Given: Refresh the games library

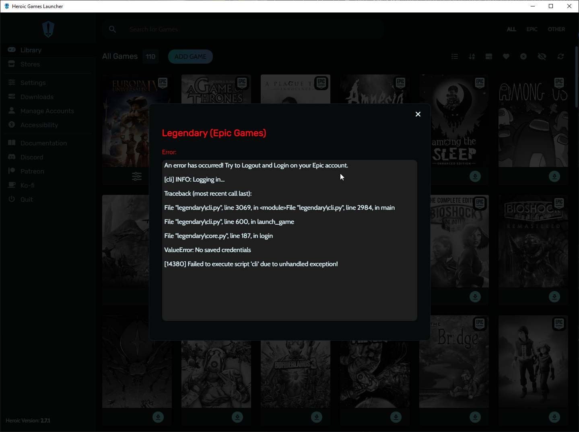Looking at the screenshot, I should [x=560, y=56].
